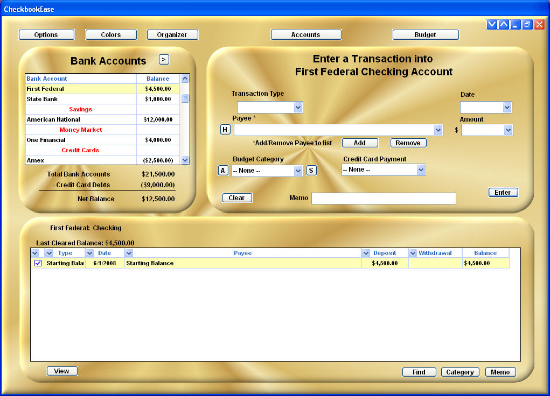Click the blue down-arrow icon in title bar

[x=491, y=24]
